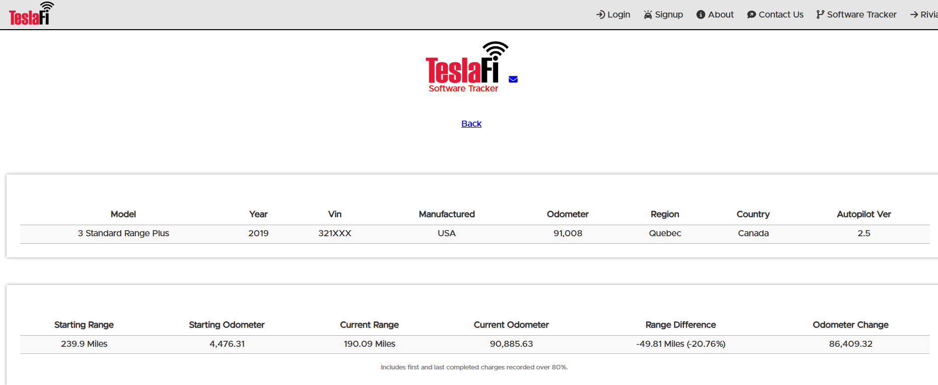The height and width of the screenshot is (385, 938).
Task: Open the About page link
Action: coord(715,15)
